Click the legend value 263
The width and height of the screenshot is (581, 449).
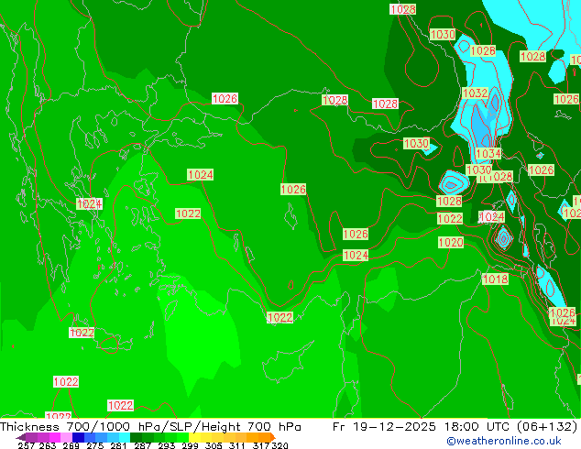point(48,445)
